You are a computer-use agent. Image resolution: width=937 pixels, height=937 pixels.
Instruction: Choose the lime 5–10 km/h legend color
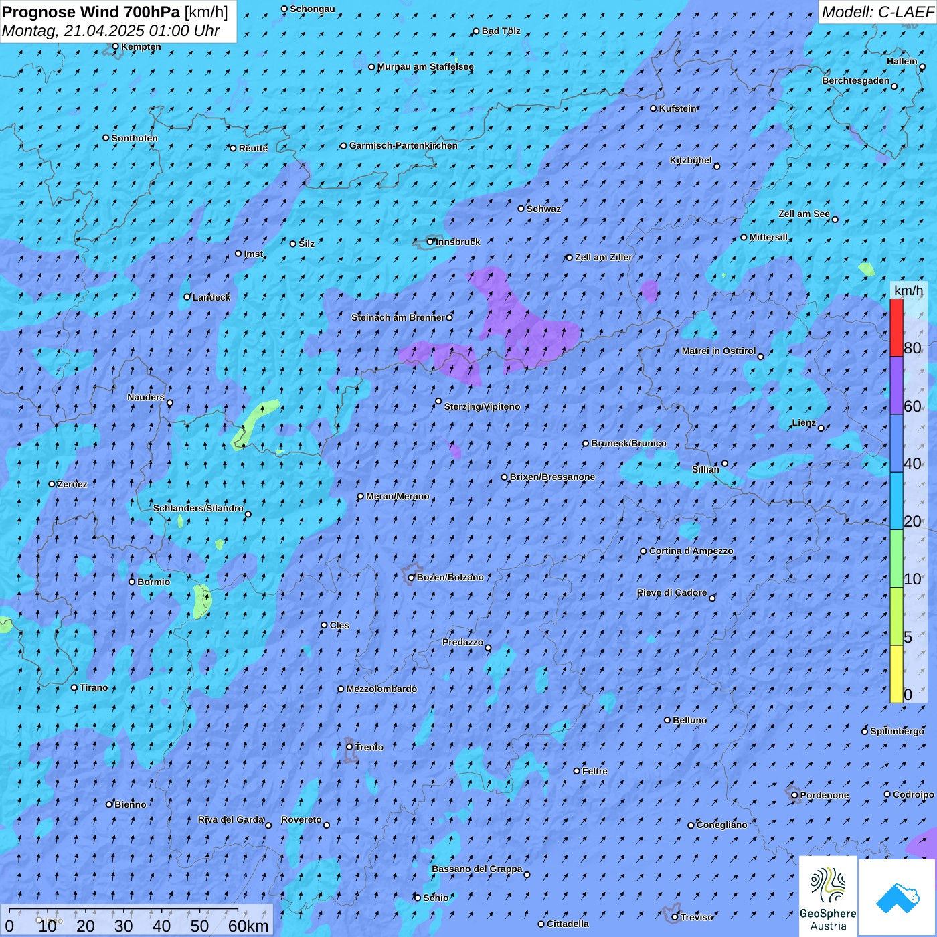click(896, 616)
